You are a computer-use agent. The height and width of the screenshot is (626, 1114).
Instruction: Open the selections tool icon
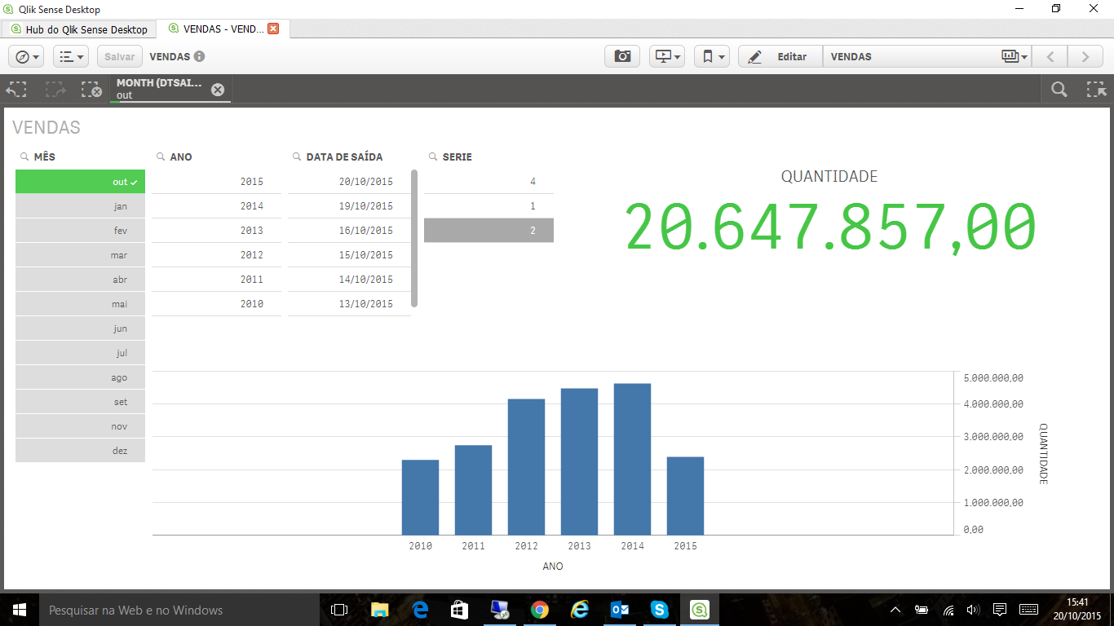coord(1096,89)
